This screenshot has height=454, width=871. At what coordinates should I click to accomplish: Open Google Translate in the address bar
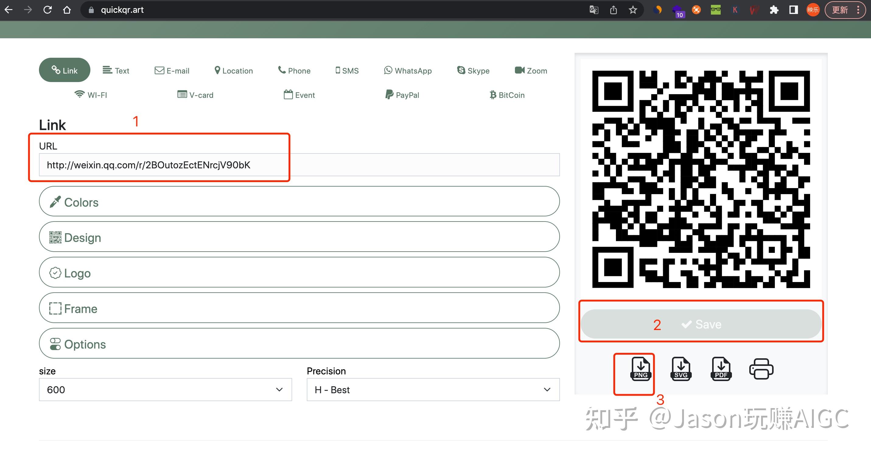(x=593, y=10)
